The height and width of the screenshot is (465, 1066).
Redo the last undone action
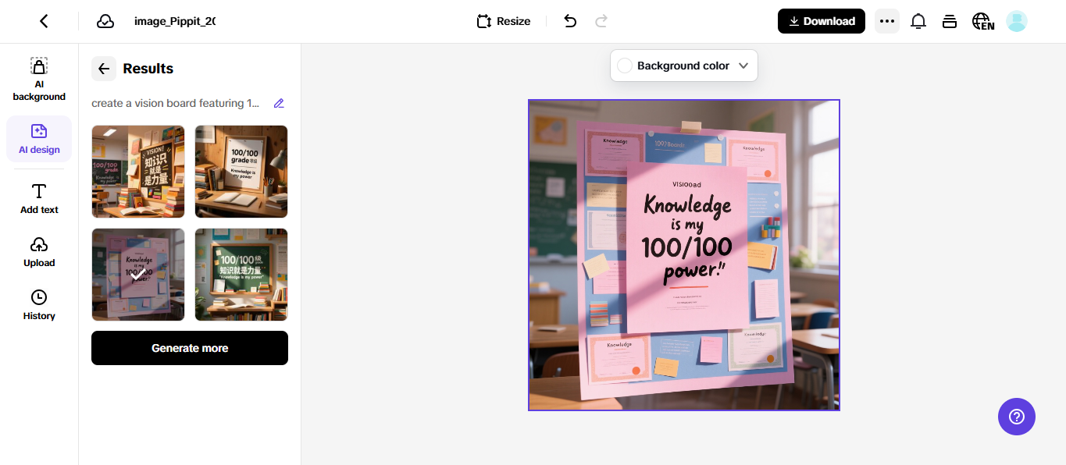(x=601, y=21)
